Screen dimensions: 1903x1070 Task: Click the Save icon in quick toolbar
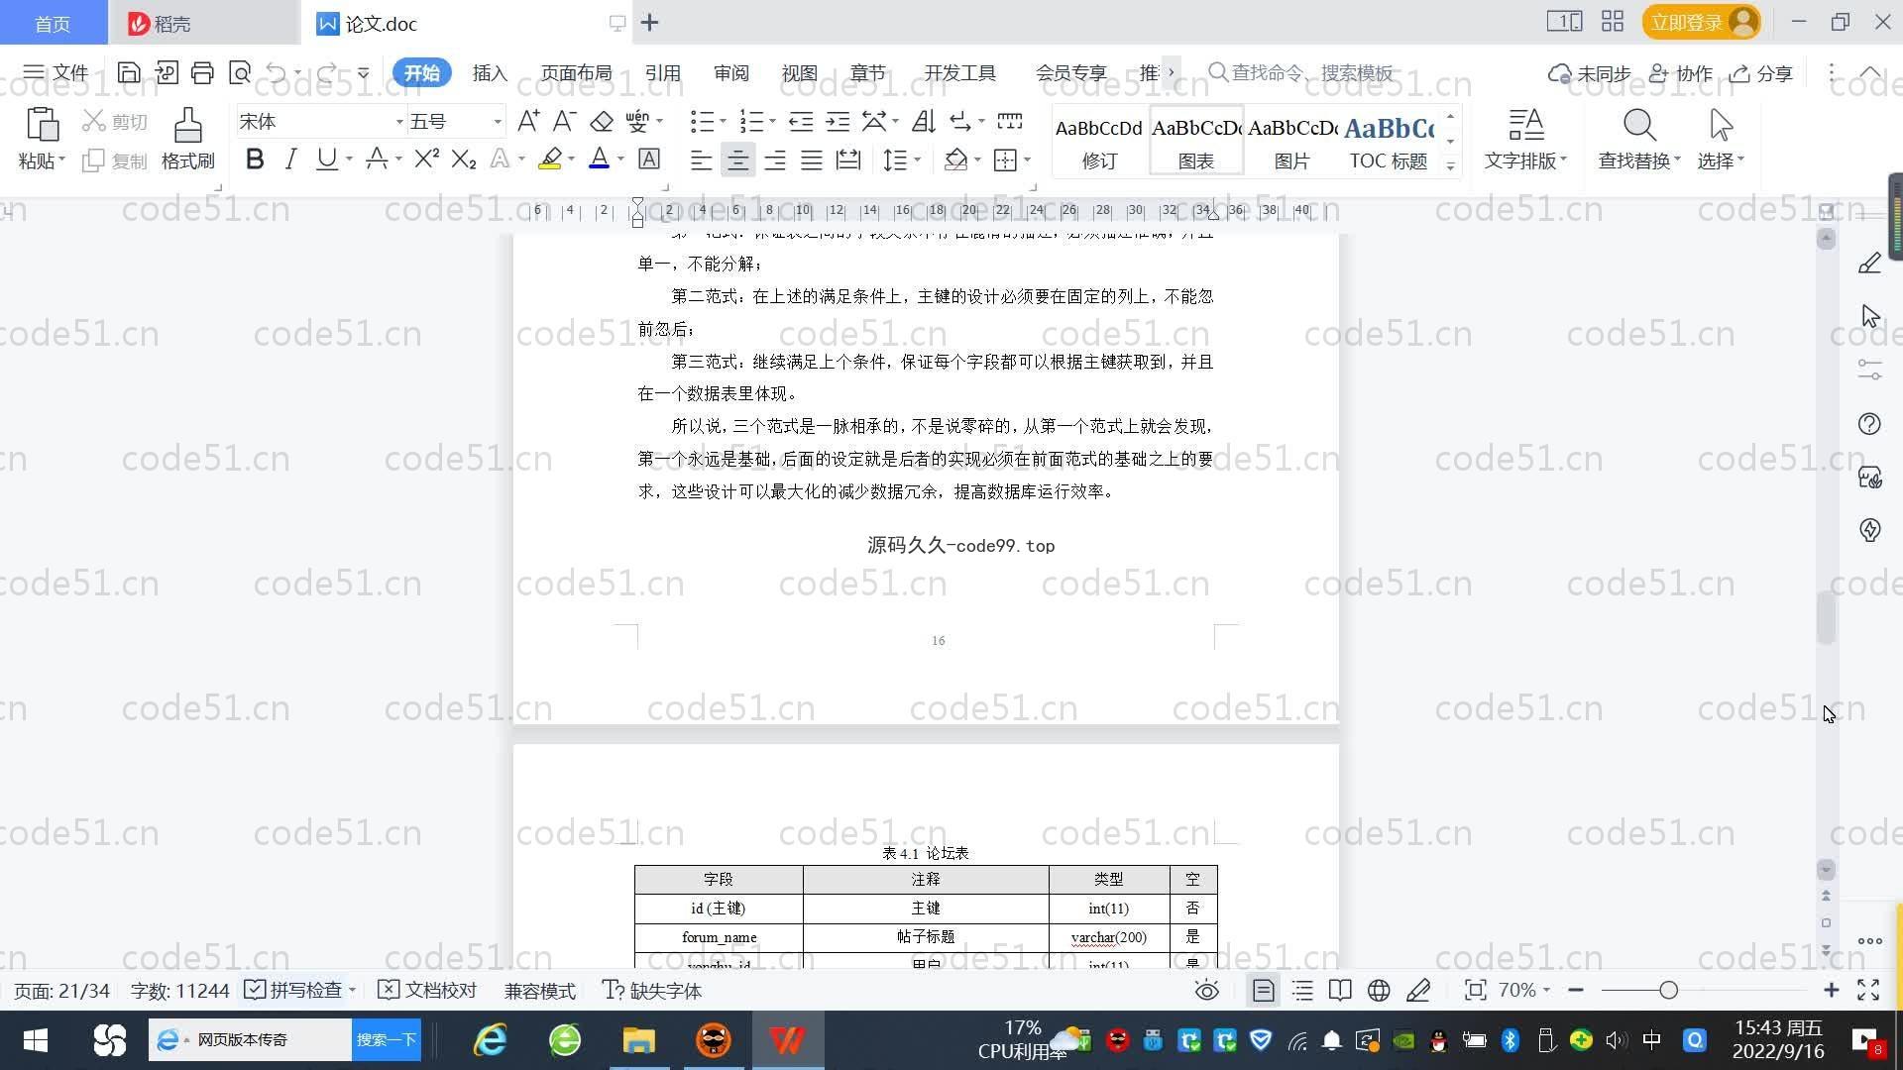[129, 72]
